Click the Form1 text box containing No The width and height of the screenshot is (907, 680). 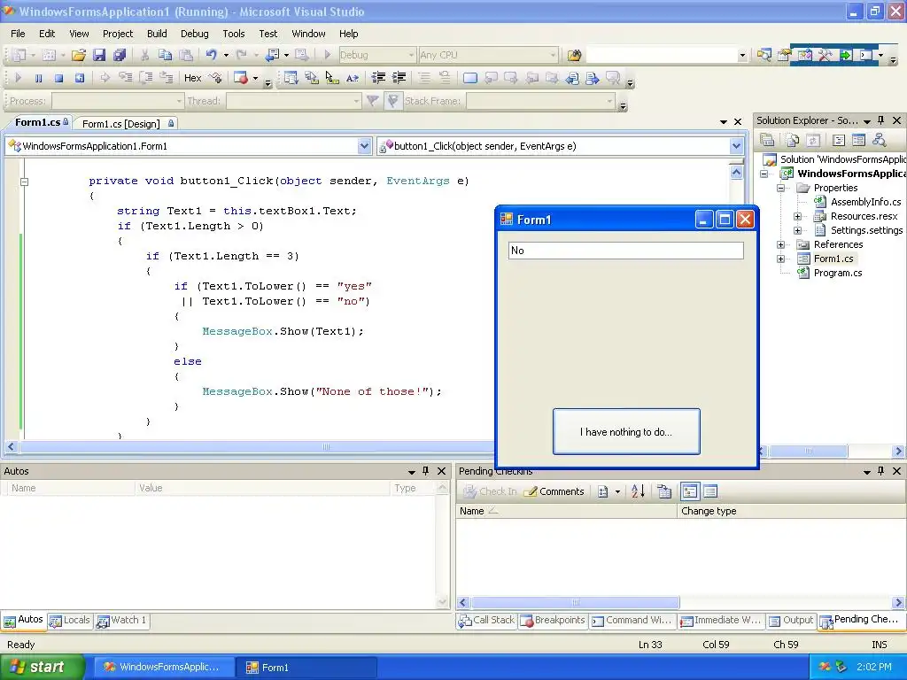click(x=626, y=251)
